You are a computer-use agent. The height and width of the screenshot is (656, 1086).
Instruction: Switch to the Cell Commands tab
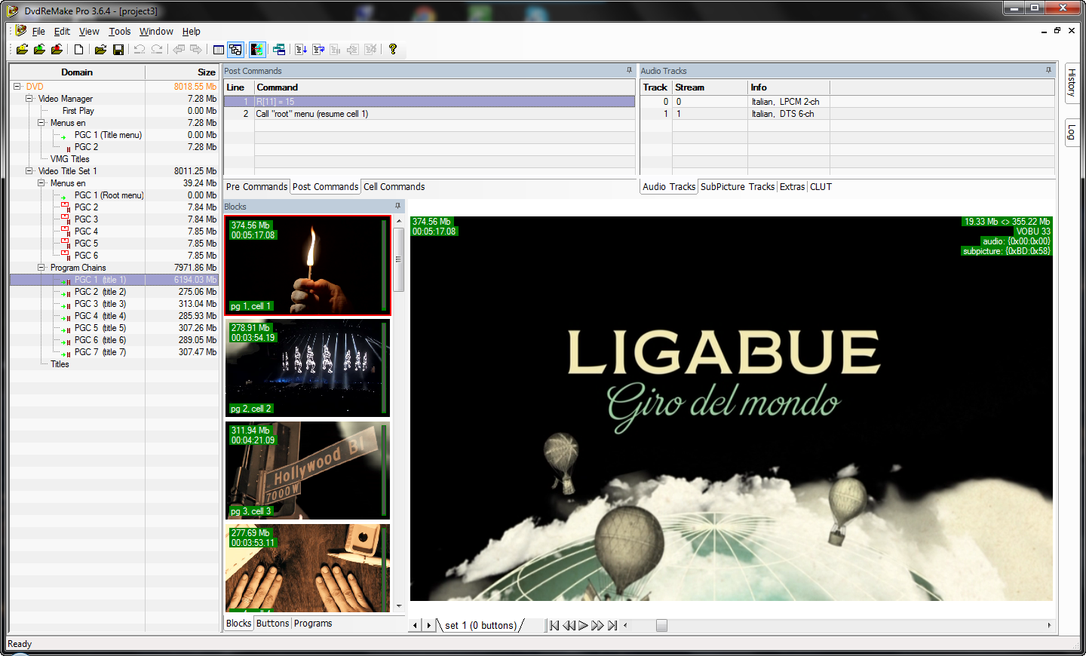394,187
